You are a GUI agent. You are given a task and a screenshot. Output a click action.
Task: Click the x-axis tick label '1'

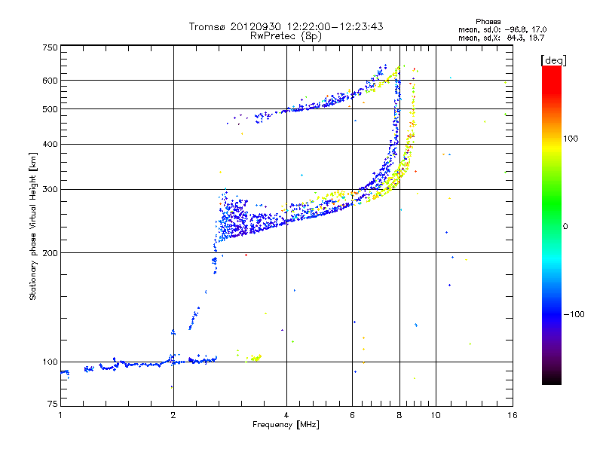tap(60, 415)
